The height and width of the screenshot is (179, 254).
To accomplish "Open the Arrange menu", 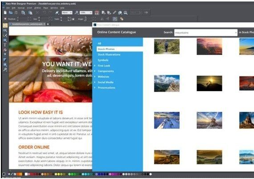I will [x=21, y=8].
